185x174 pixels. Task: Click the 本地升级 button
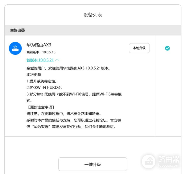tap(139, 48)
